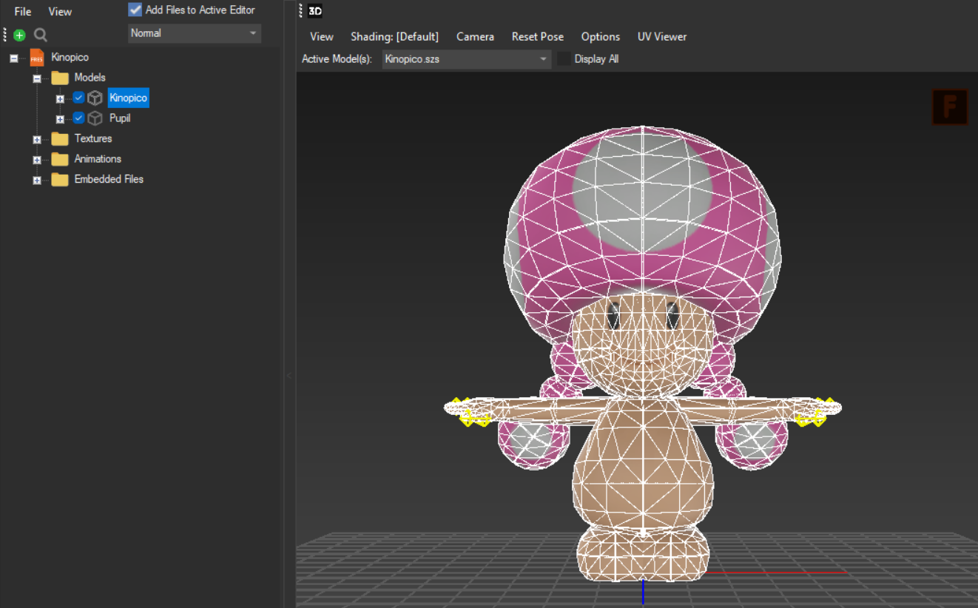This screenshot has width=978, height=608.
Task: Click the search magnifier icon
Action: (x=41, y=35)
